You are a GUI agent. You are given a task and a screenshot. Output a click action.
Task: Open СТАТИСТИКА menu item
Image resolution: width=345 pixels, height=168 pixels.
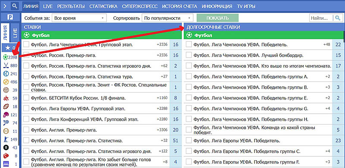point(103,6)
